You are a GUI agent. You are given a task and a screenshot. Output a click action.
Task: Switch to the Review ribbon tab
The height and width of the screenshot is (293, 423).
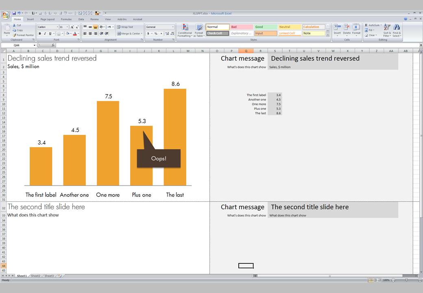click(94, 19)
